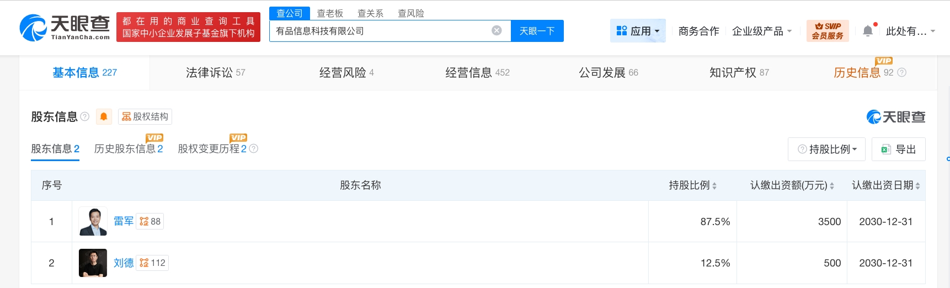Open 刘德's relationship graph badge 112
This screenshot has width=950, height=288.
point(152,263)
